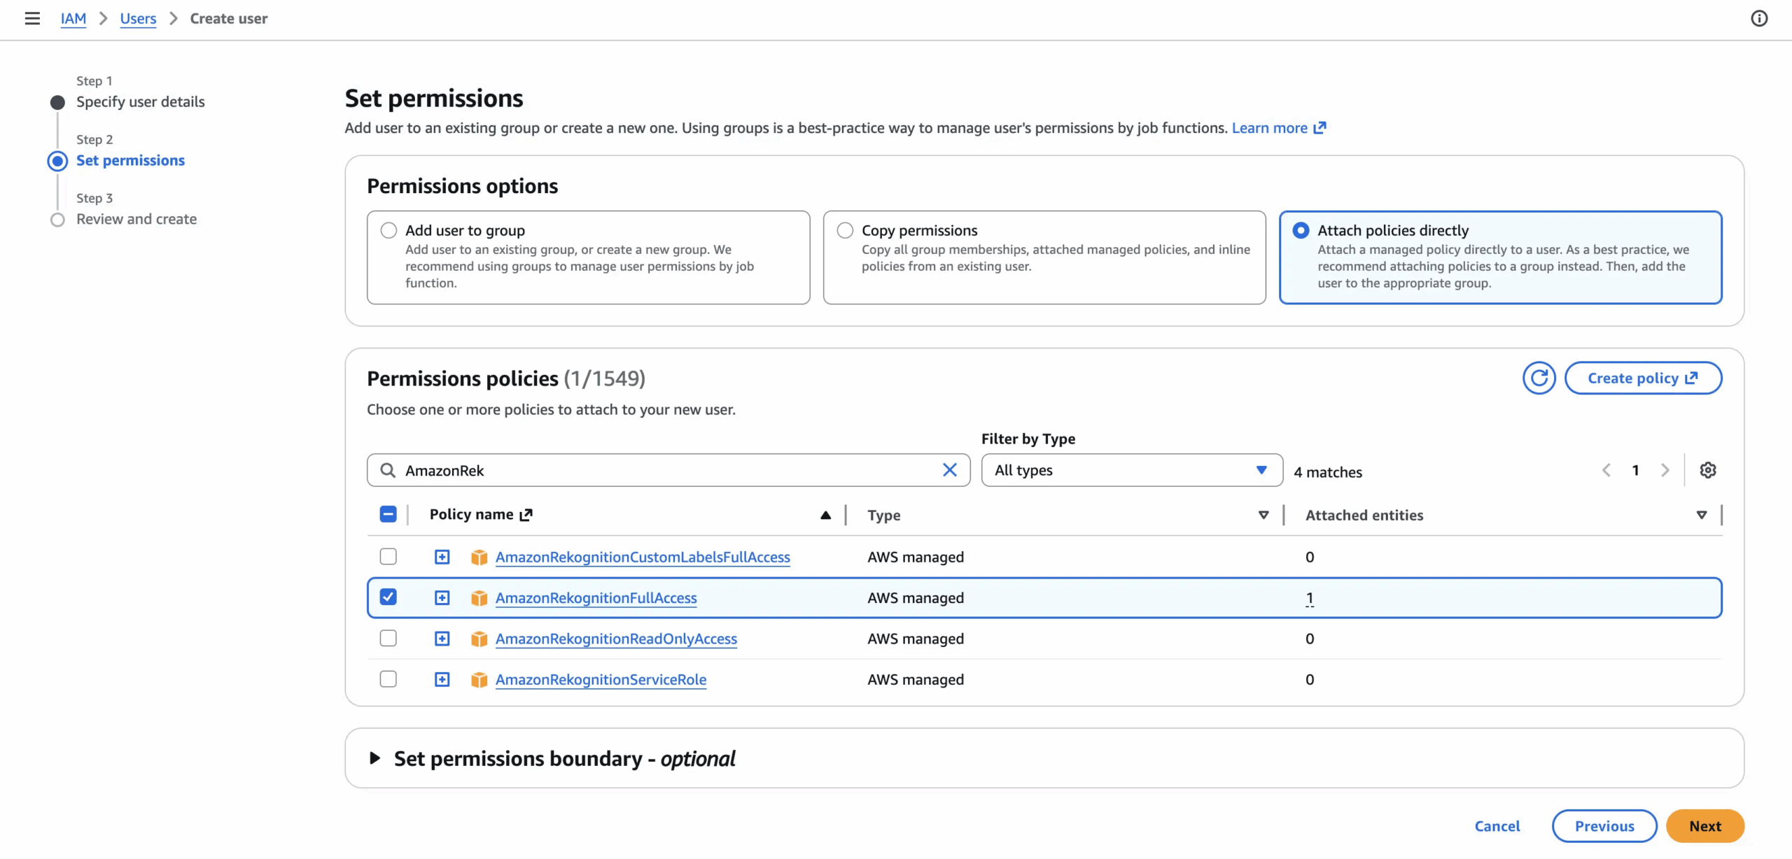This screenshot has height=859, width=1792.
Task: Click the refresh policies icon button
Action: pyautogui.click(x=1539, y=378)
